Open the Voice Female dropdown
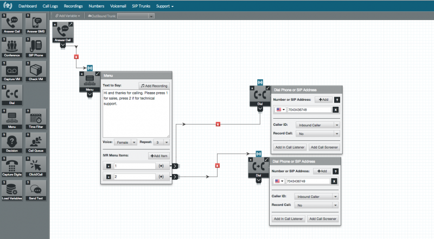The height and width of the screenshot is (239, 434). coord(125,142)
